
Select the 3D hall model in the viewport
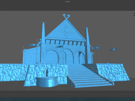(x=65, y=51)
